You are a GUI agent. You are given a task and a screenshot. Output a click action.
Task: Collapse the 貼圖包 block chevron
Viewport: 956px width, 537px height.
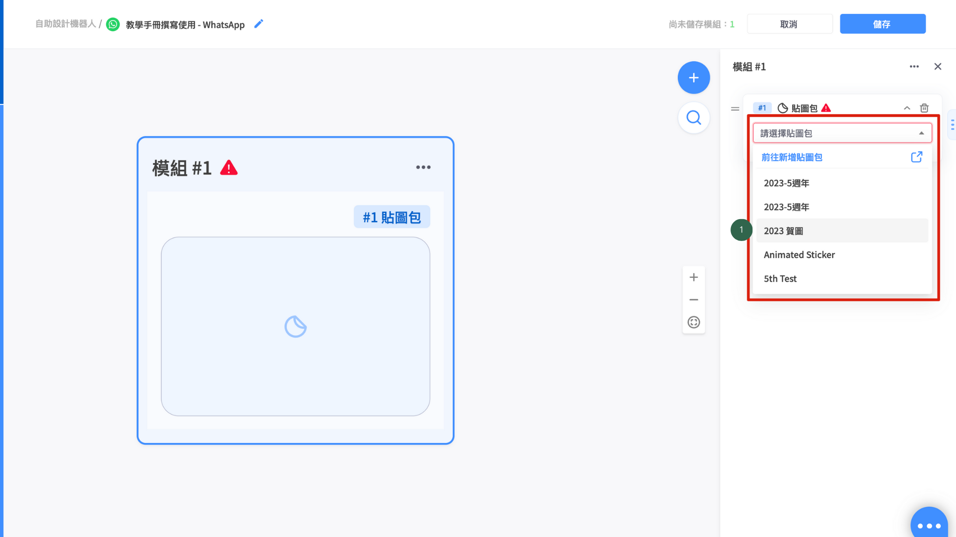click(x=907, y=108)
